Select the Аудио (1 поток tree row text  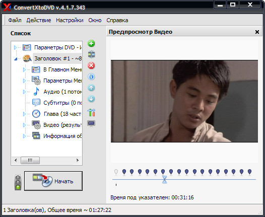coord(62,92)
